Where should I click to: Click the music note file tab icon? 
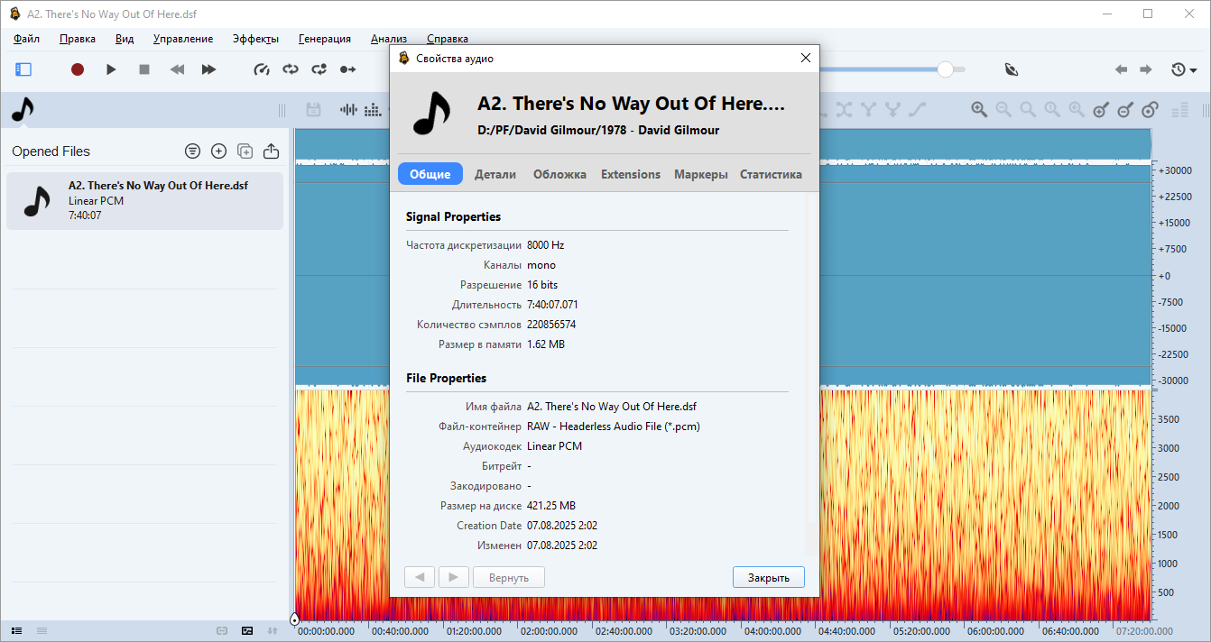pos(23,110)
